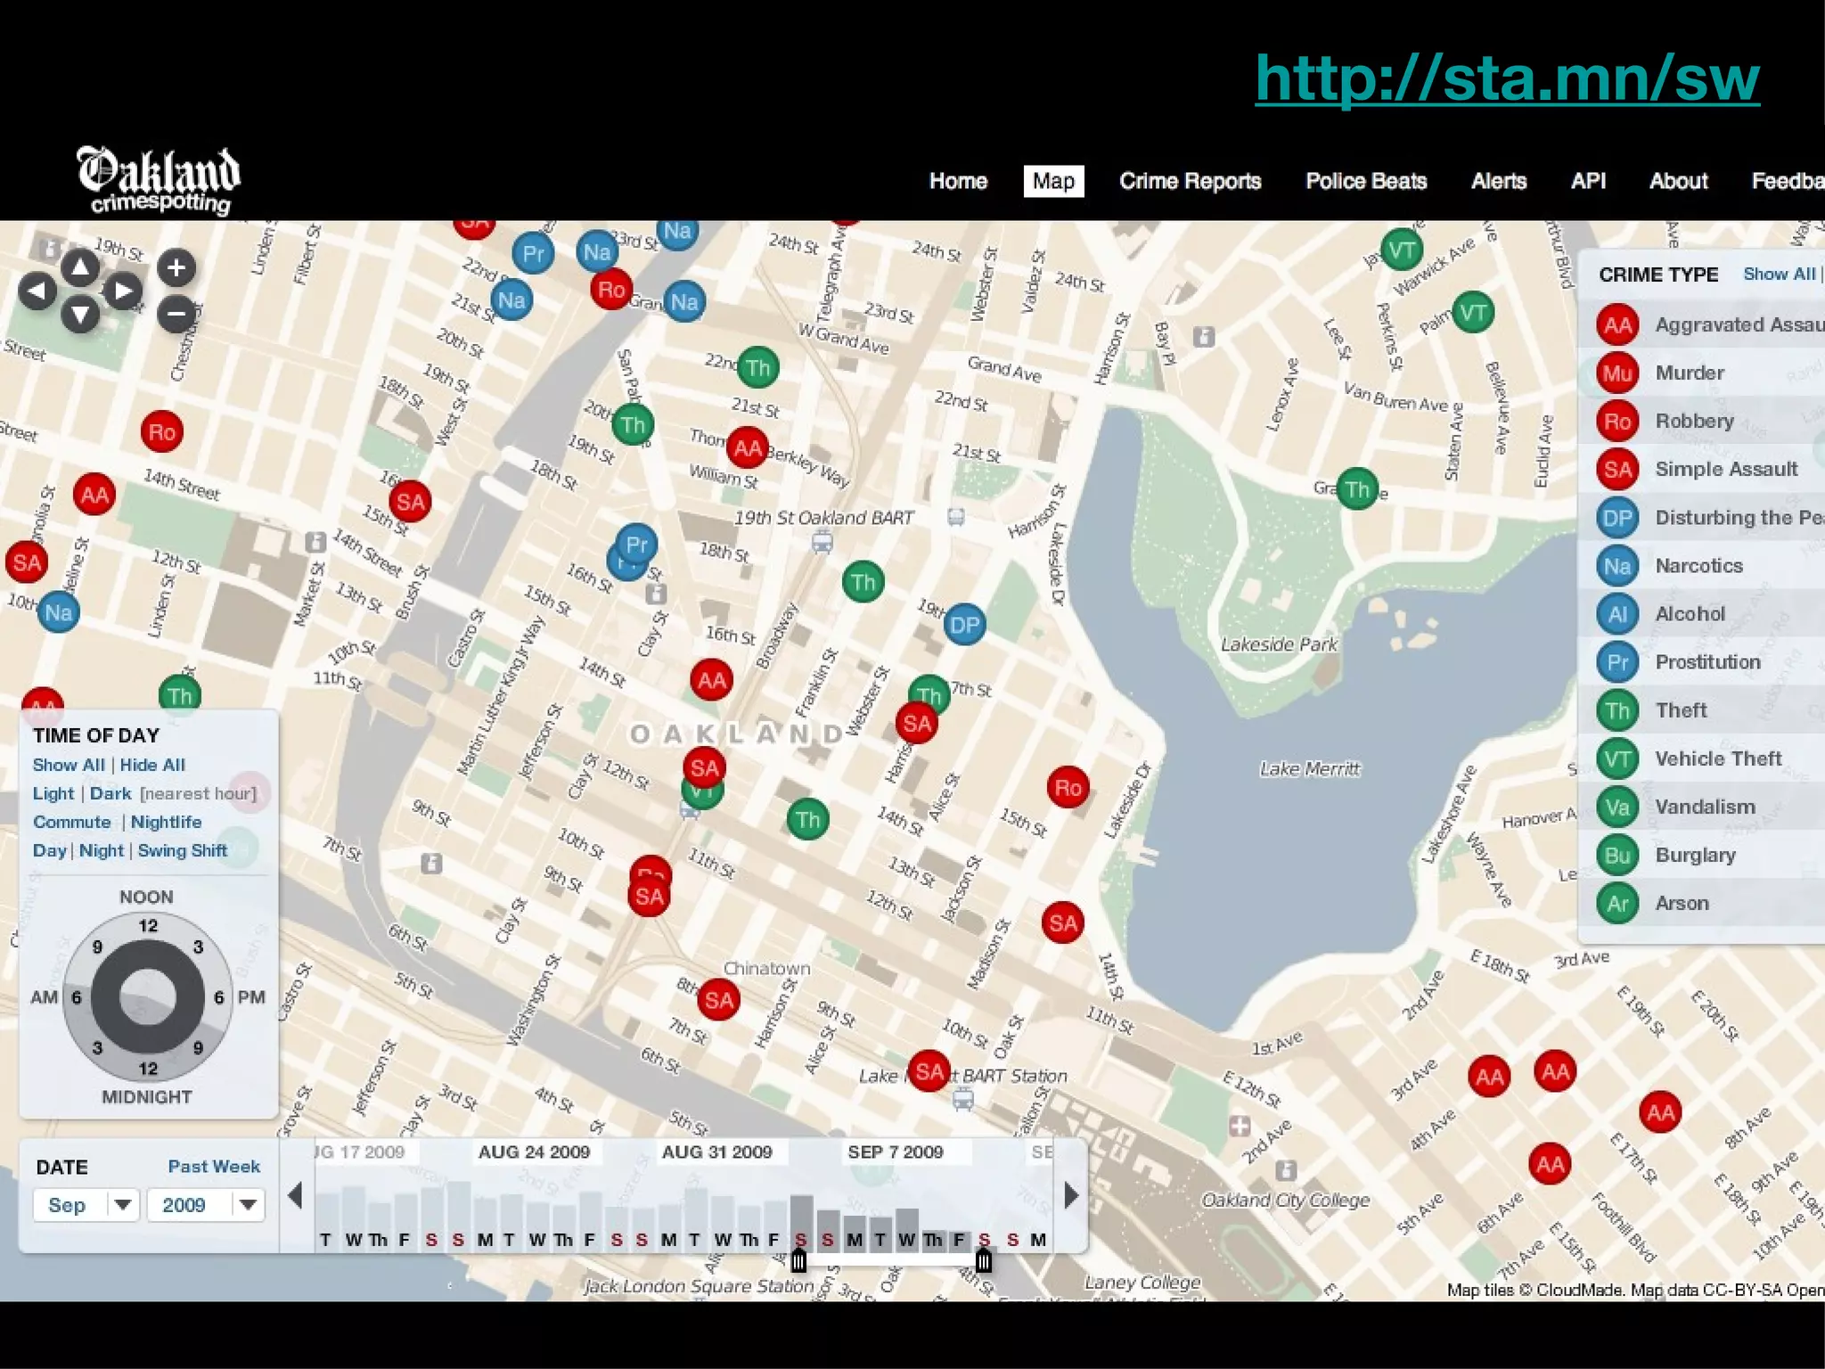Click the map zoom in plus button

[x=176, y=267]
